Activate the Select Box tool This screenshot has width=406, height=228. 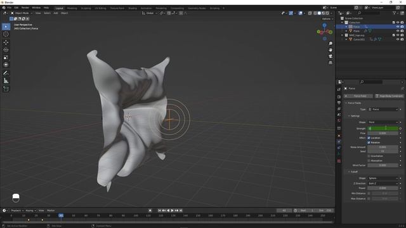click(6, 27)
